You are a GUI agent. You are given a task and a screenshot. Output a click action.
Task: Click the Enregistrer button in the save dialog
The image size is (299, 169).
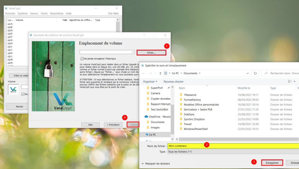click(272, 163)
